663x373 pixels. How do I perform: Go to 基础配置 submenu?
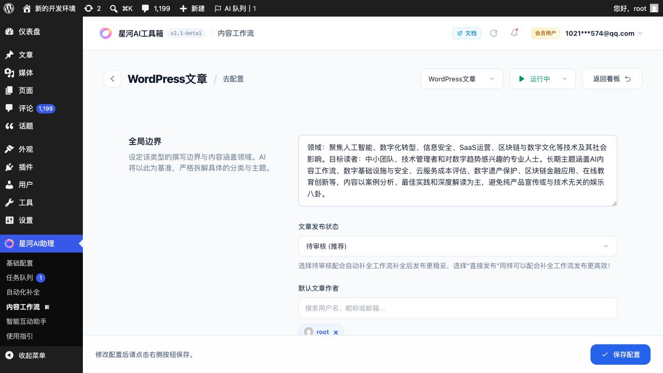point(20,263)
